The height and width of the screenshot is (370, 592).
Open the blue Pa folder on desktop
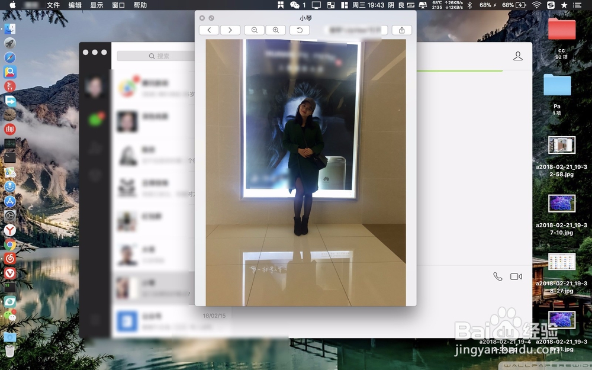coord(557,85)
